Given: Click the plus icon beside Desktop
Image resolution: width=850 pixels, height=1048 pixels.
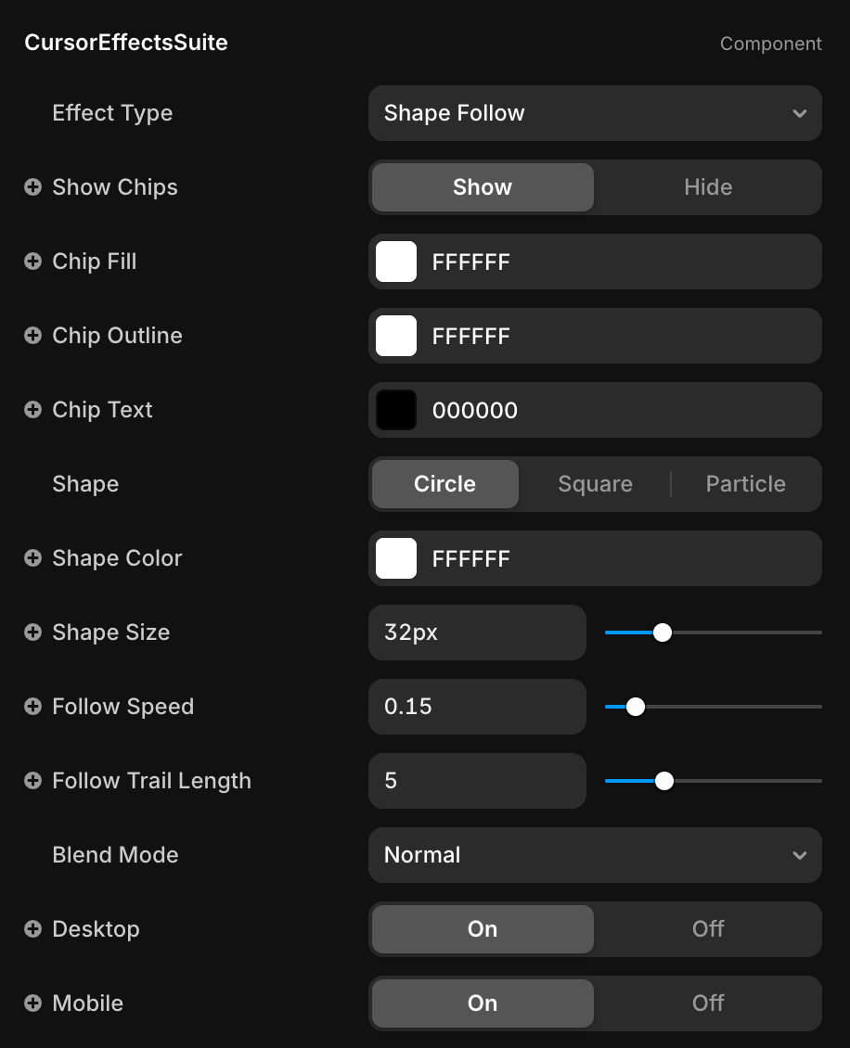Looking at the screenshot, I should click(33, 929).
